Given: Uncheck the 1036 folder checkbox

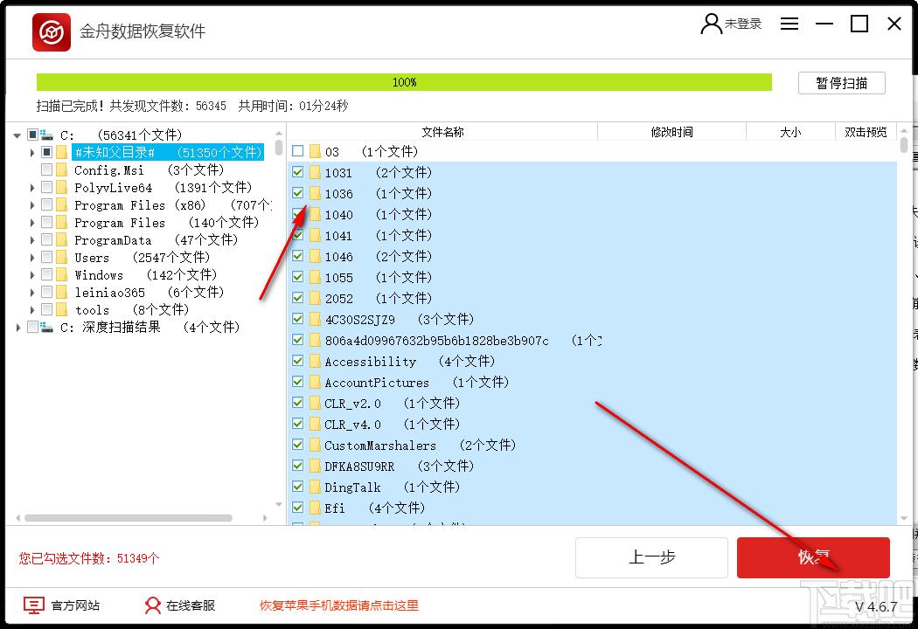Looking at the screenshot, I should (298, 193).
